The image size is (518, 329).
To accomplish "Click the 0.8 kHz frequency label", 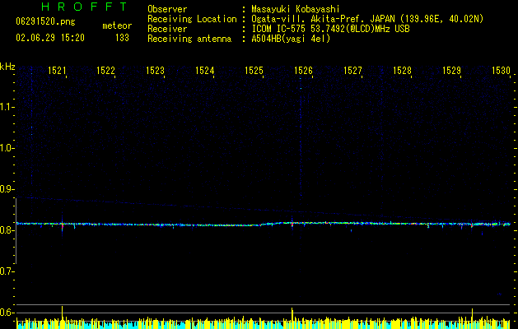I will coord(7,230).
